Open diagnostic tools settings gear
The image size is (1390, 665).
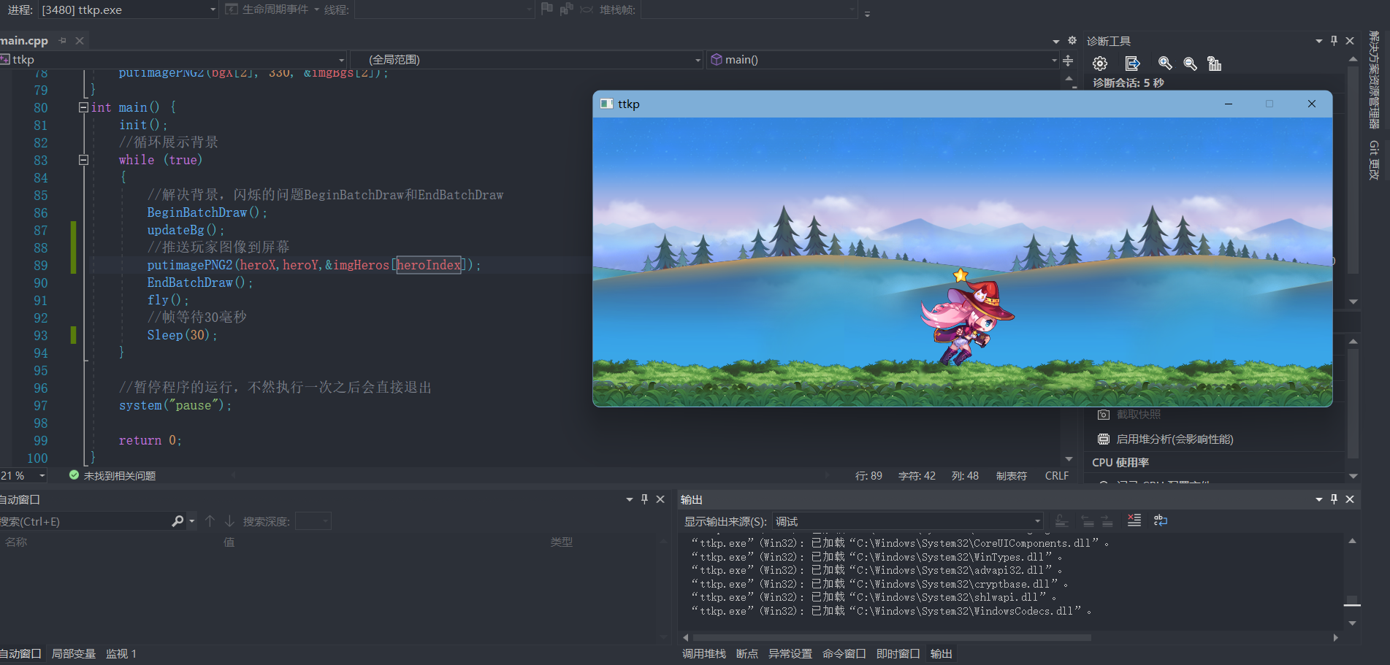pos(1100,64)
